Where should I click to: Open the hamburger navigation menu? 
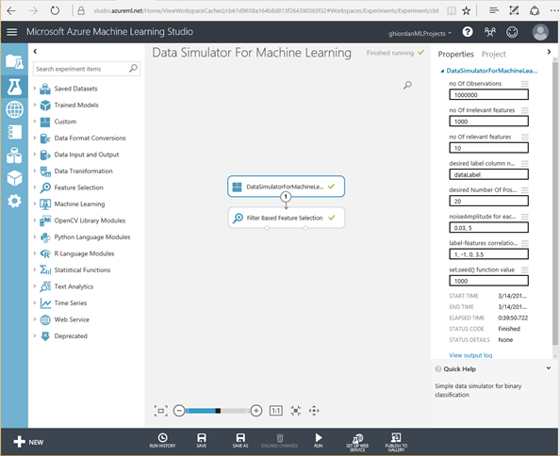12,32
